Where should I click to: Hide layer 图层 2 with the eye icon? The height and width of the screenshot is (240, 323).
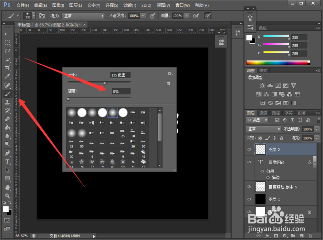click(249, 149)
